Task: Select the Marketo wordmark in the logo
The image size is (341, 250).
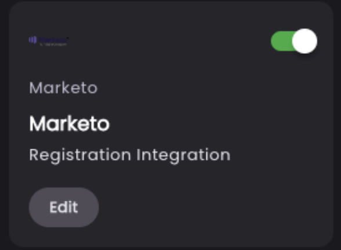Action: pos(53,40)
